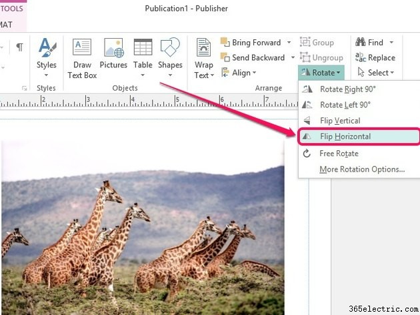Click the Ungroup button label

click(327, 57)
